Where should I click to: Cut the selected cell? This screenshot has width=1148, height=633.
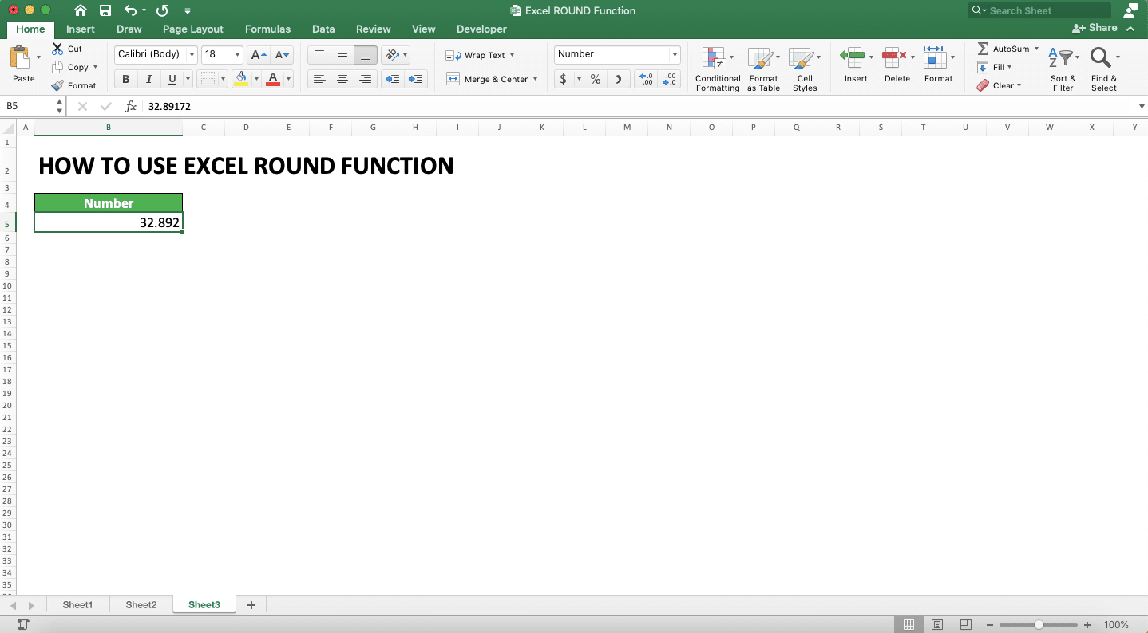(67, 49)
